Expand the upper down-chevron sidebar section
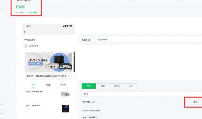202x119 pixels. coord(2,105)
